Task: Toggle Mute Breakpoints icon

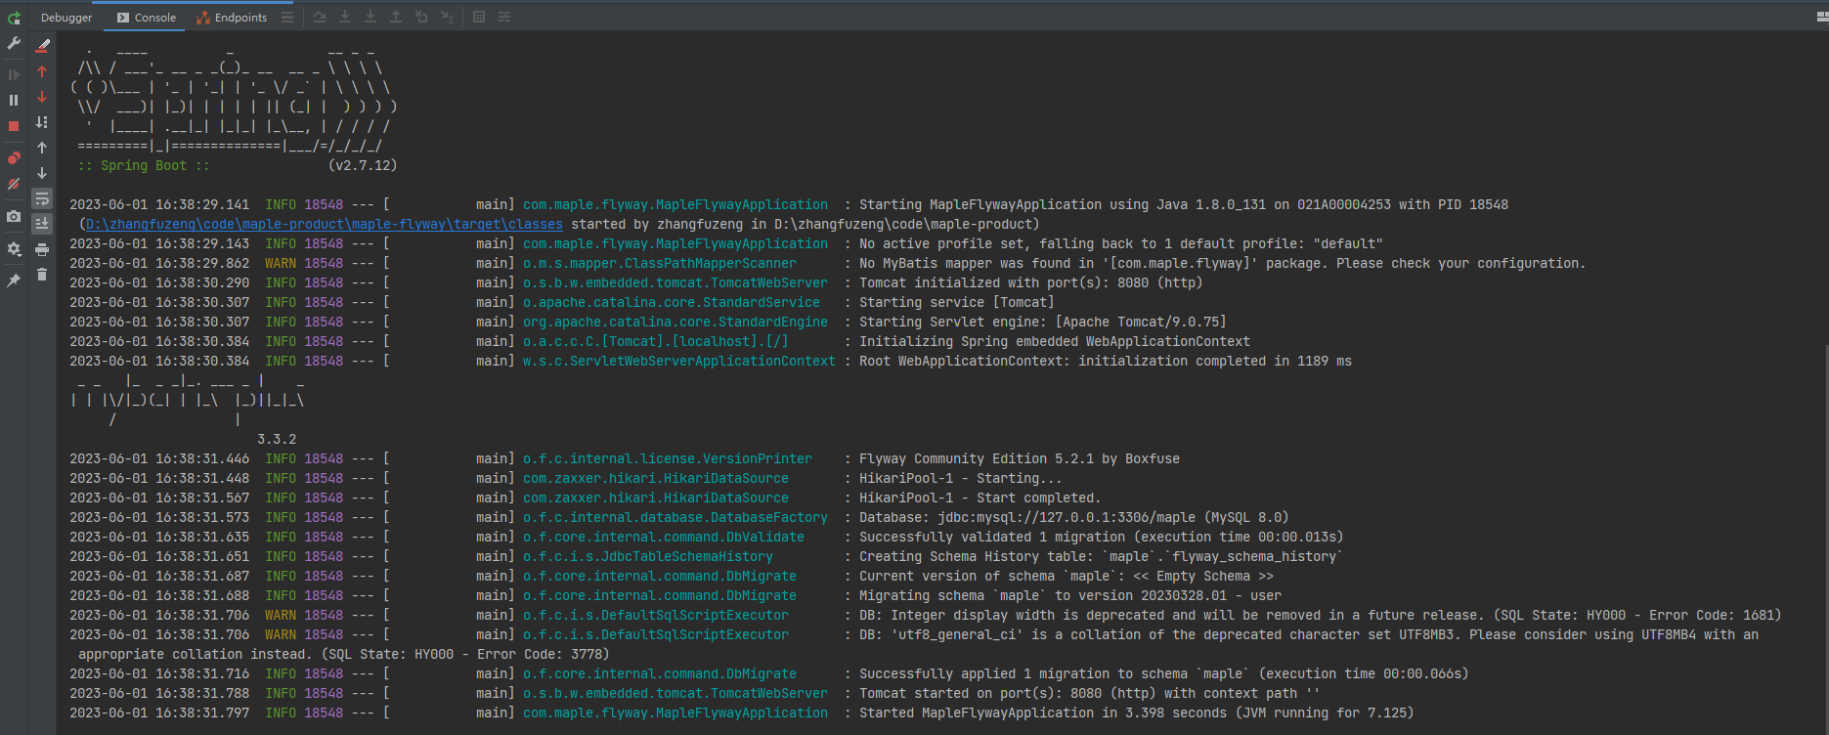Action: (x=14, y=184)
